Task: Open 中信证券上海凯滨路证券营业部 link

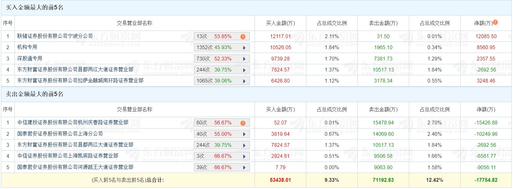Action: point(68,156)
